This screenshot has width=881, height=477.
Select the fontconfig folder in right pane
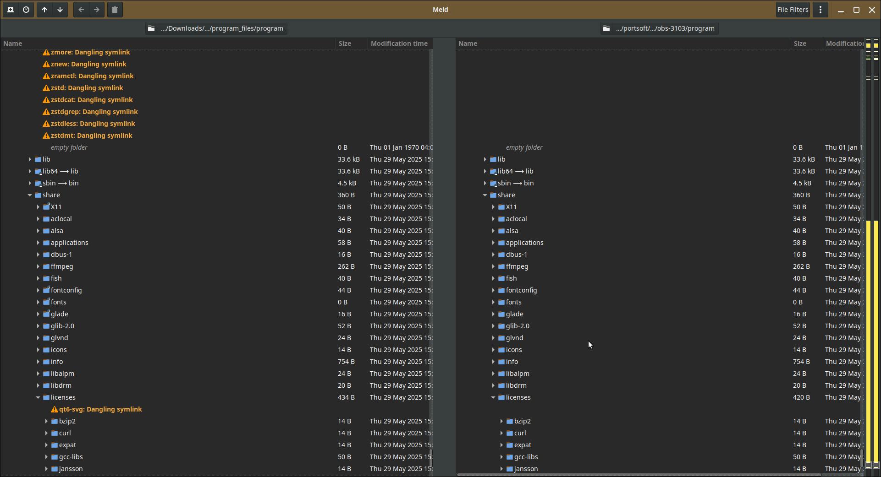[x=521, y=290]
